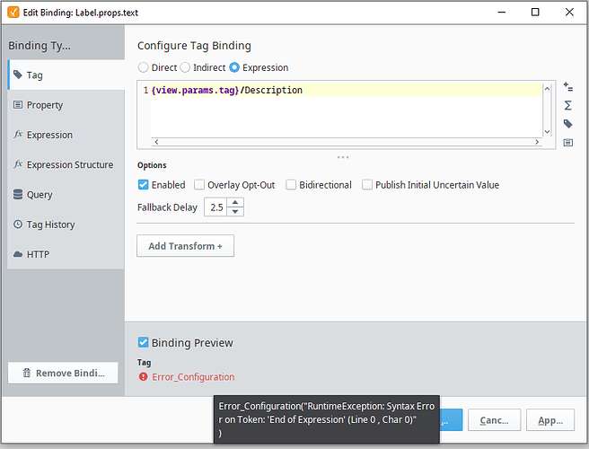Select the Expression Structure binding type
The image size is (589, 449).
tap(66, 164)
